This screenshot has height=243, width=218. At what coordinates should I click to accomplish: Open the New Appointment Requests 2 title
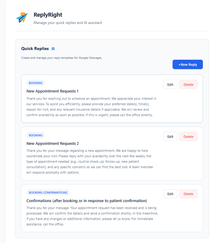coord(52,143)
